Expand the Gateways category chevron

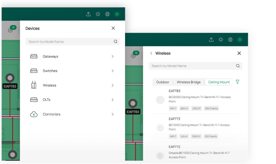(113, 57)
